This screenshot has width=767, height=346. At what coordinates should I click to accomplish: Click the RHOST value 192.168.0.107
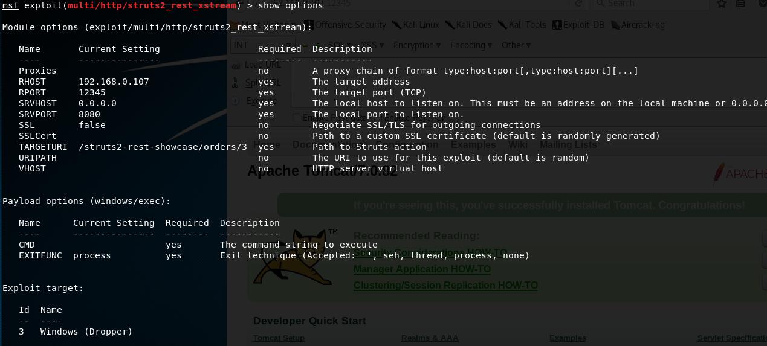click(x=114, y=82)
